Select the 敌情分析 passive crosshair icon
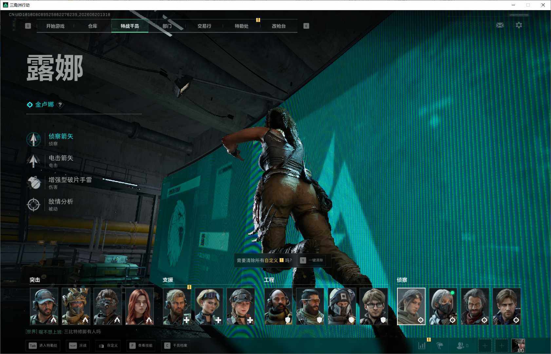This screenshot has width=551, height=354. click(x=33, y=204)
